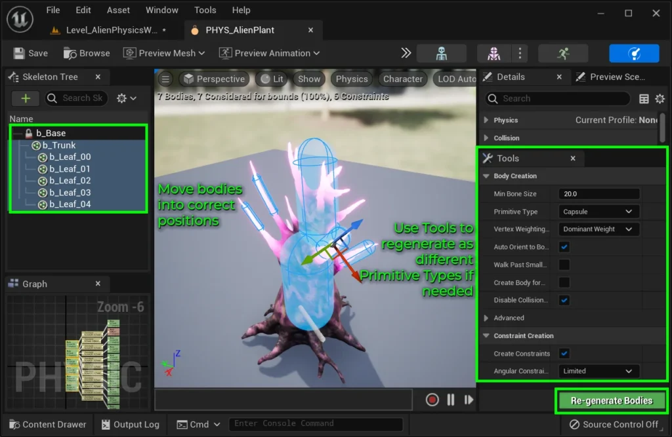672x437 pixels.
Task: Pause the simulation playback
Action: point(451,400)
